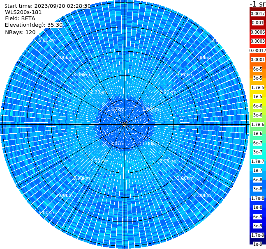Select the upper-left 3.00km range label
The height and width of the screenshot is (249, 266).
tap(81, 75)
